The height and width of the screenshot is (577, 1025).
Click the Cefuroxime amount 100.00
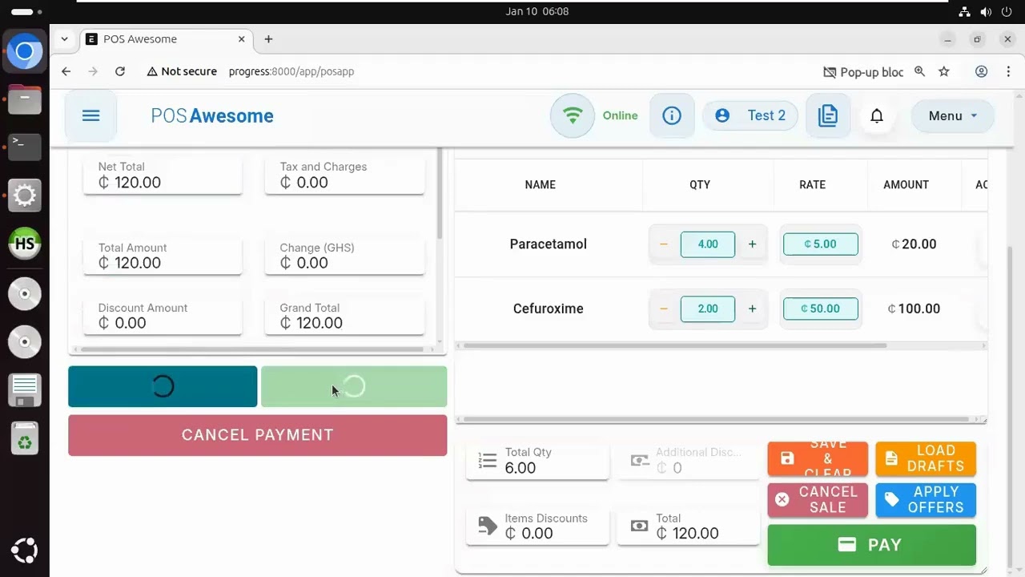[914, 309]
